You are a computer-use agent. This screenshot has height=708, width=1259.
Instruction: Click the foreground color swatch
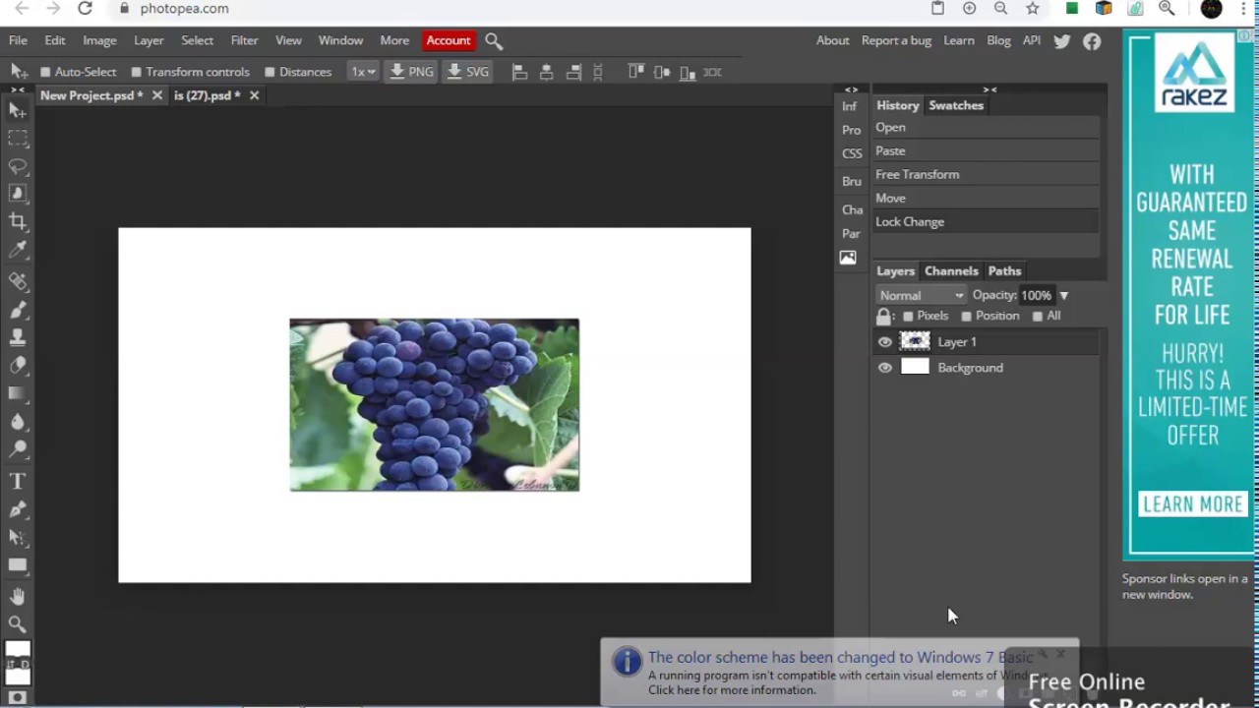[18, 649]
